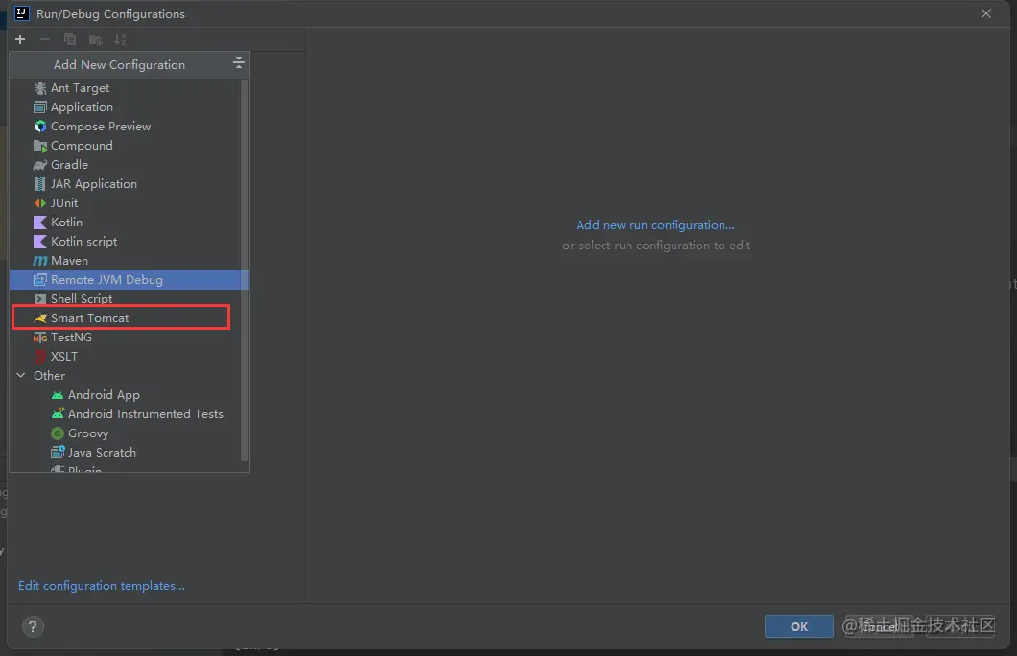Click the Compound configuration icon

pos(40,146)
